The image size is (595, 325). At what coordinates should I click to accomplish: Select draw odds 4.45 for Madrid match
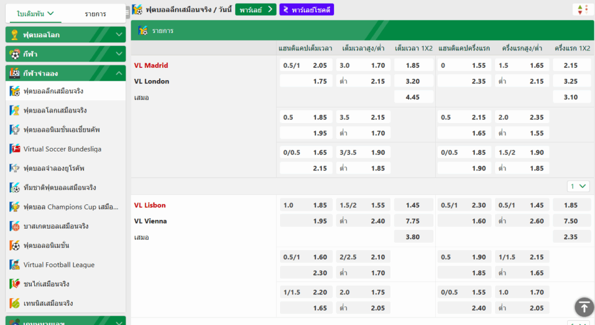[x=413, y=97]
